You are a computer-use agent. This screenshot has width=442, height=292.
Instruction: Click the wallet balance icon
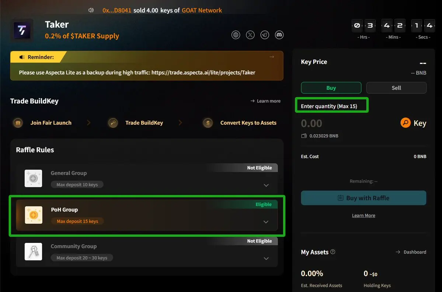point(304,136)
